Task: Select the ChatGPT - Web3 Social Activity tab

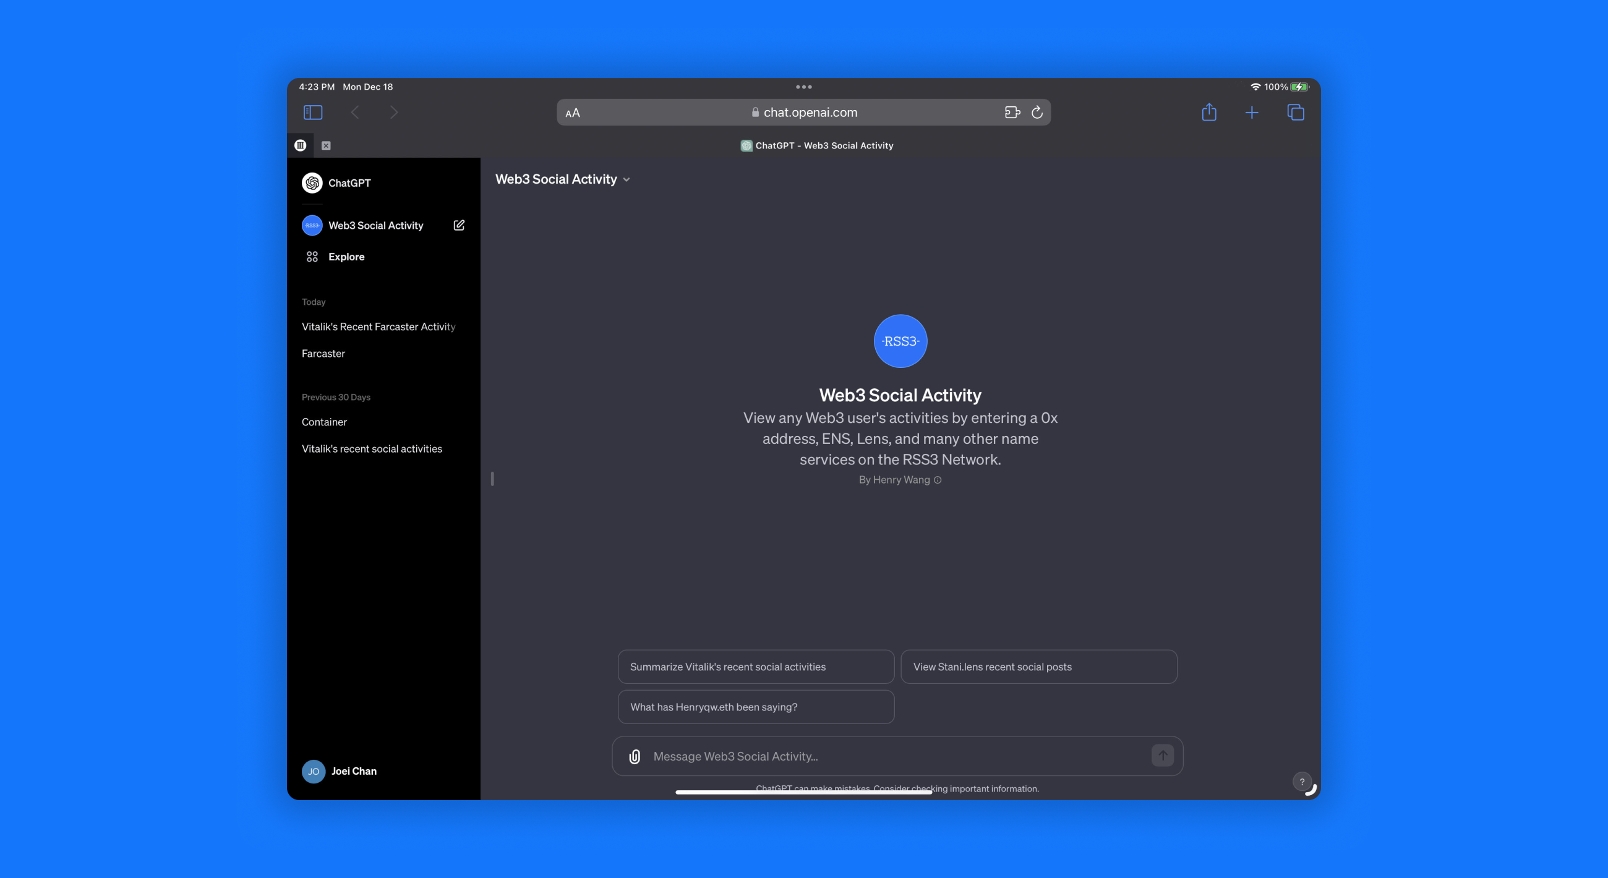Action: coord(816,145)
